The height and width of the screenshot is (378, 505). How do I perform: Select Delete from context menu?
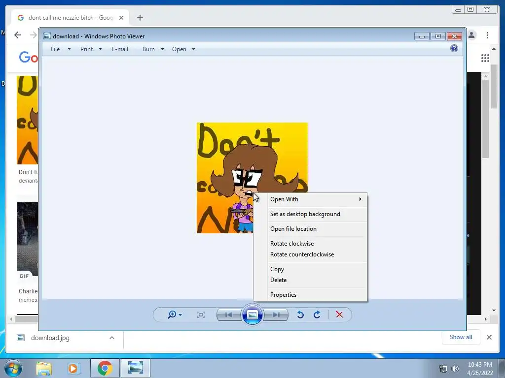click(x=310, y=280)
